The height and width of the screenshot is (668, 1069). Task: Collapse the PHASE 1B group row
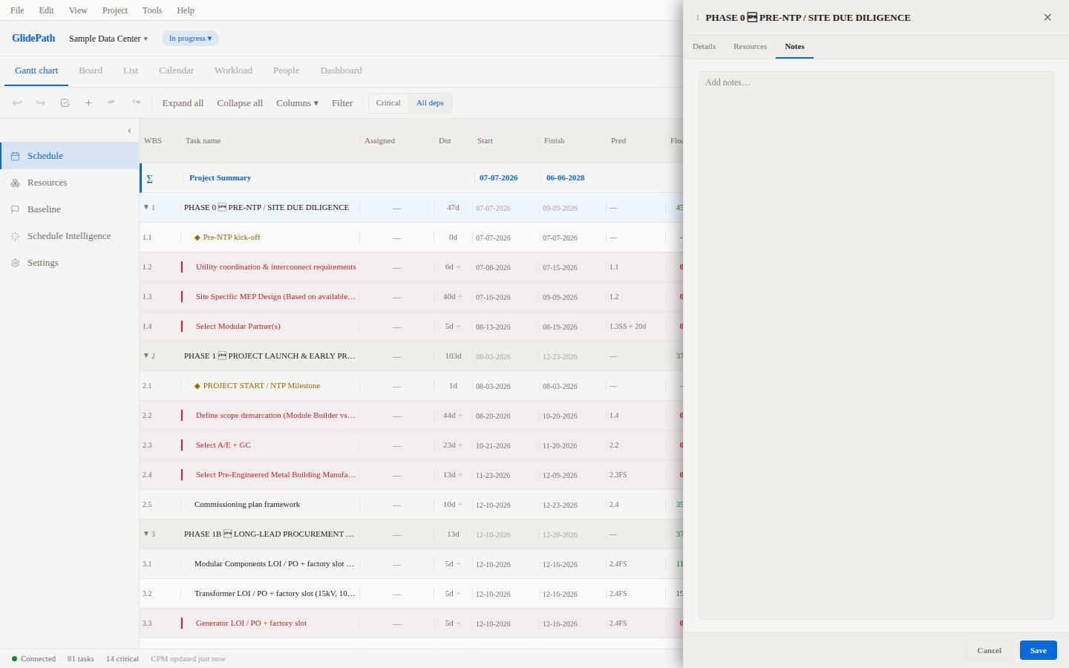[x=146, y=534]
